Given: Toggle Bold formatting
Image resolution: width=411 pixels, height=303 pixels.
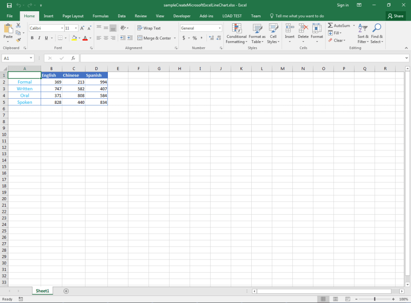Looking at the screenshot, I should 32,38.
